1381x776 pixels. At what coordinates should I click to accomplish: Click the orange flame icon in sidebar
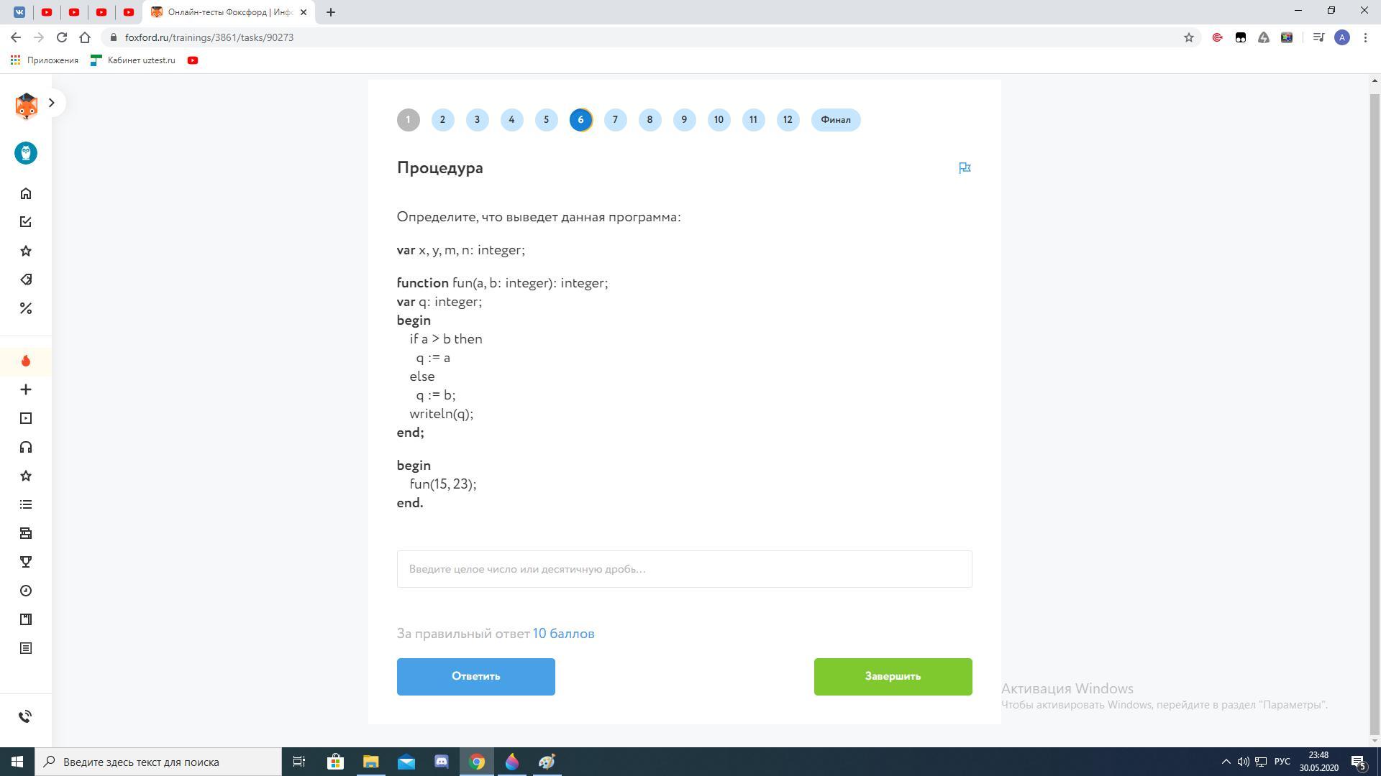pos(26,361)
